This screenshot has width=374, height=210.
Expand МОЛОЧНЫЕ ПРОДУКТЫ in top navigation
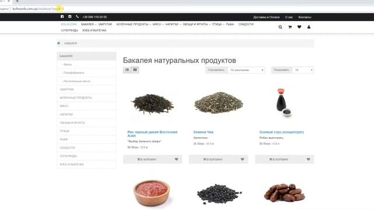tap(133, 24)
